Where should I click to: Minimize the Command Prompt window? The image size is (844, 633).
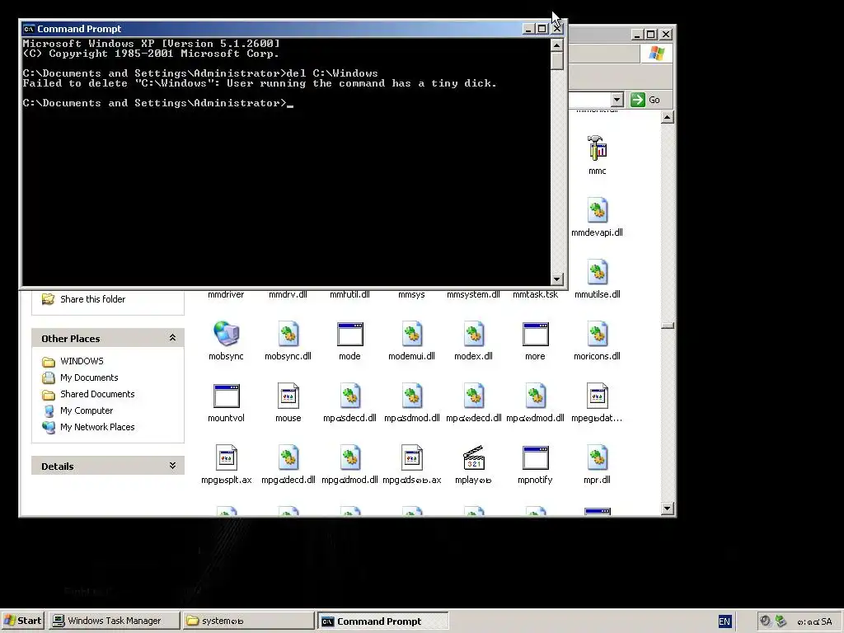(x=528, y=29)
